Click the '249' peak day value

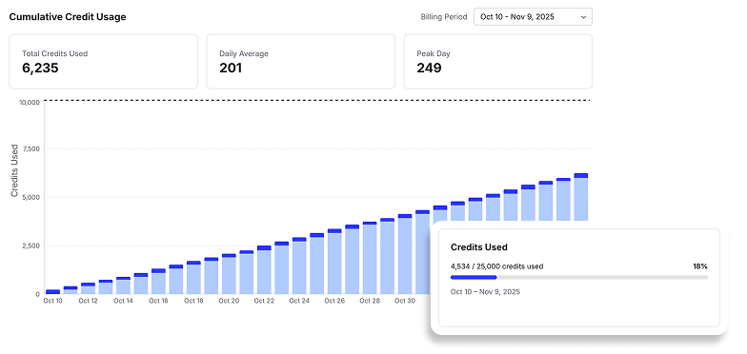429,69
